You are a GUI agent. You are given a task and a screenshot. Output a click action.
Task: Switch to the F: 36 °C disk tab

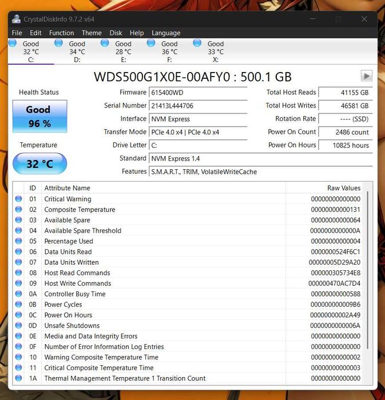click(169, 51)
